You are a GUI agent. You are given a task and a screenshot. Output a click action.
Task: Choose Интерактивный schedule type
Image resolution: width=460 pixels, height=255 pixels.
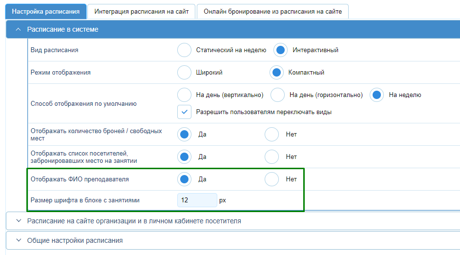(280, 50)
